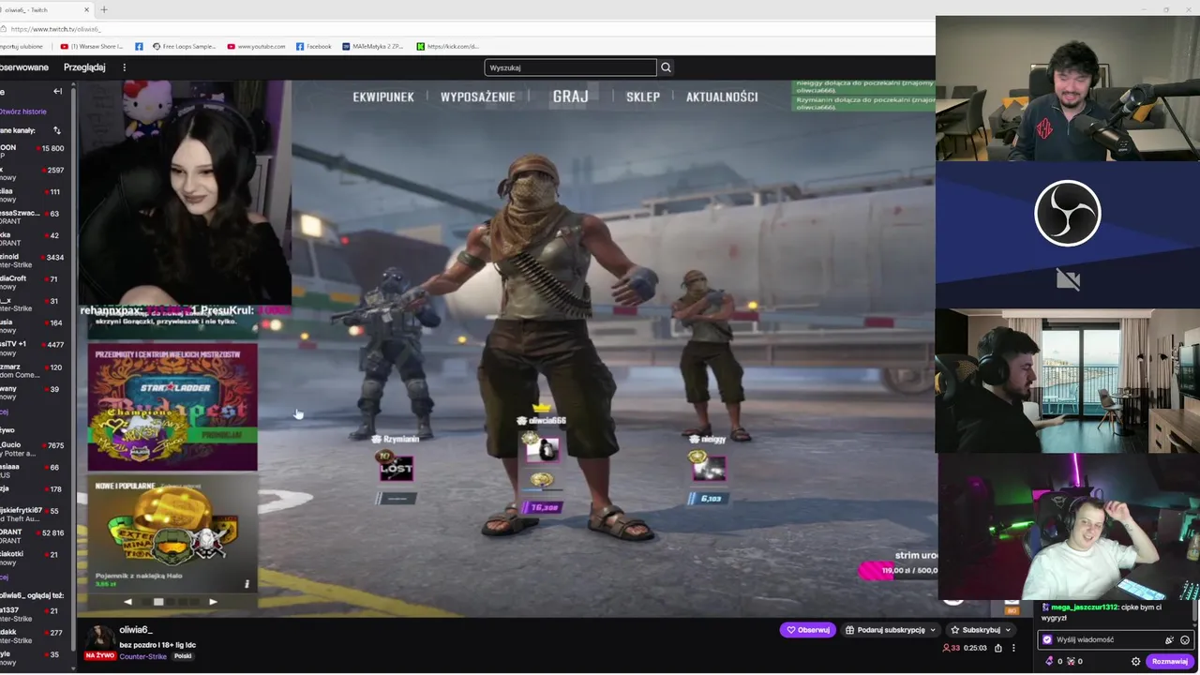Open the Facebook labeled bookmark
The width and height of the screenshot is (1200, 675).
pyautogui.click(x=314, y=46)
